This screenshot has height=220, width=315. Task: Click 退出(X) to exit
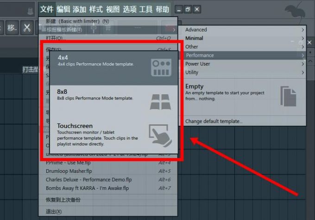pos(108,212)
